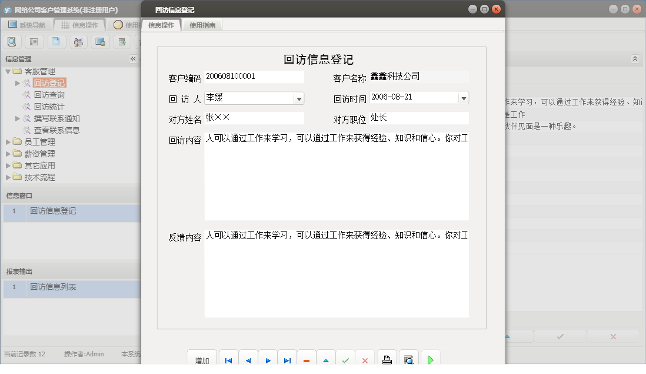Click the 增加 button to add a record
The height and width of the screenshot is (374, 646).
202,358
